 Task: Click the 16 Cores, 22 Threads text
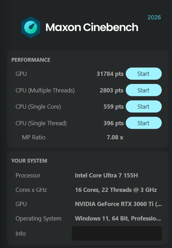click(x=103, y=190)
